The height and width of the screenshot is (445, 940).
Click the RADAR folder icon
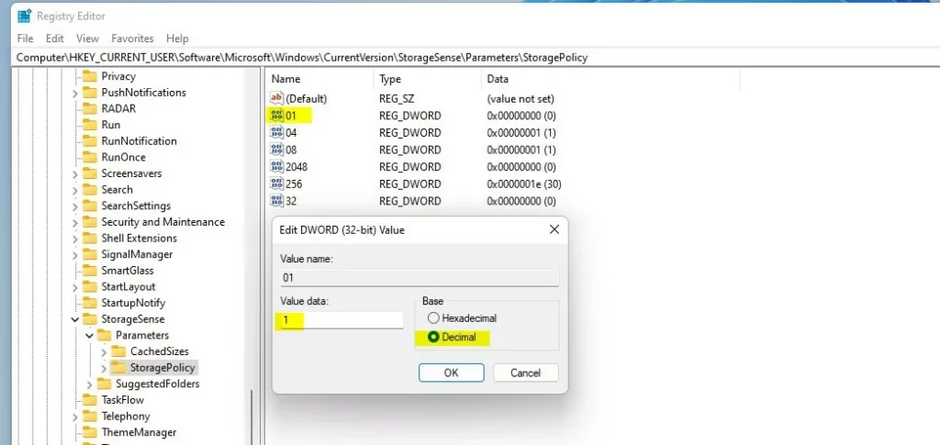click(x=90, y=108)
